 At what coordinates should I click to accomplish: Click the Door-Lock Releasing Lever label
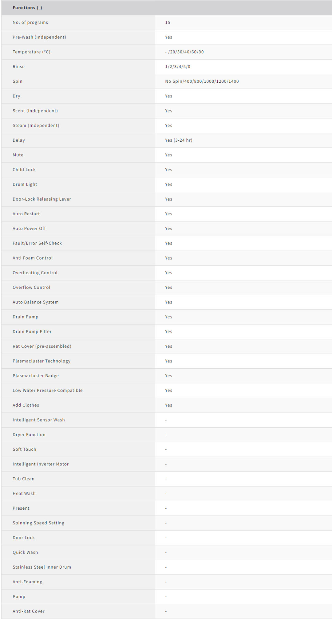click(x=41, y=199)
